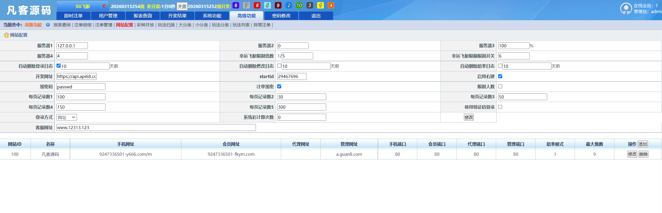
Task: Click the blue arrow icon after 高级功能
Action: point(48,25)
